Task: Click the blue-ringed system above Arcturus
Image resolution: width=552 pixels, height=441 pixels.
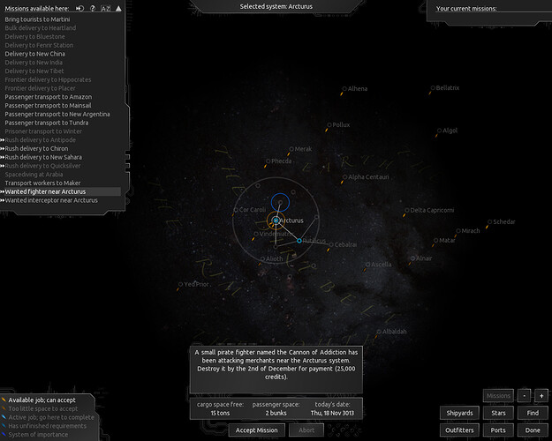Action: 280,203
